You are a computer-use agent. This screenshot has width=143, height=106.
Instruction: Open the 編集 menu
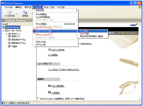tap(18, 7)
